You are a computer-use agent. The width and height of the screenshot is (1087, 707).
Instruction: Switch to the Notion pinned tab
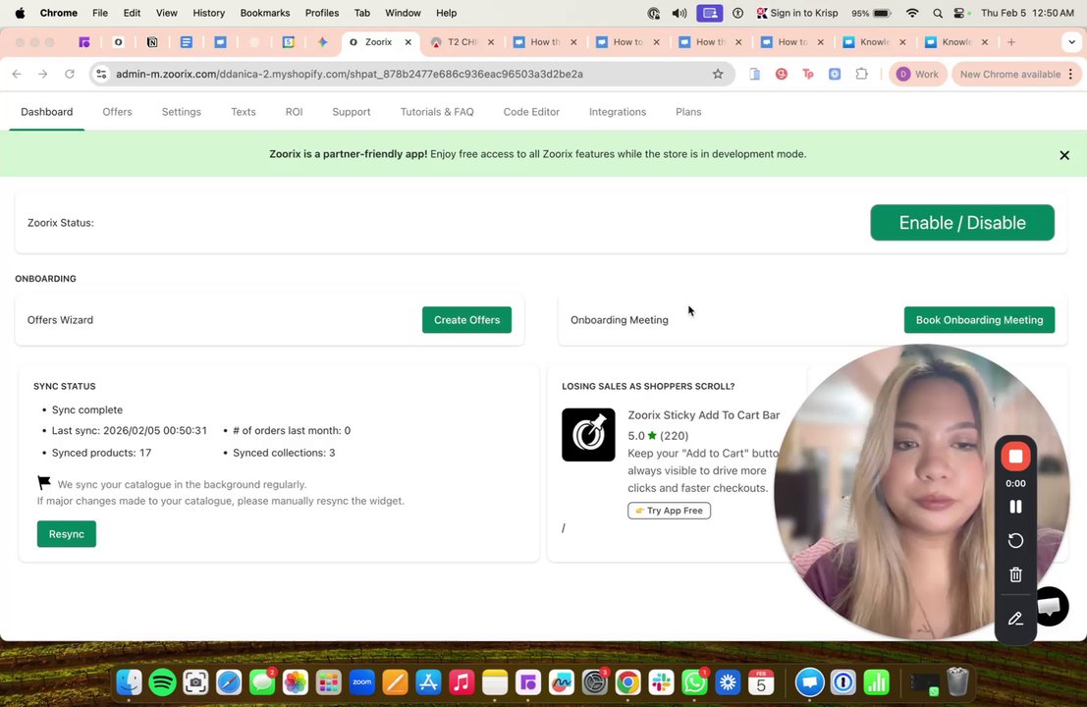tap(152, 41)
